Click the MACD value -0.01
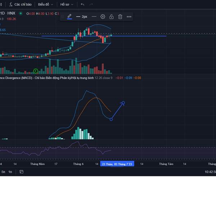 [x=119, y=78]
